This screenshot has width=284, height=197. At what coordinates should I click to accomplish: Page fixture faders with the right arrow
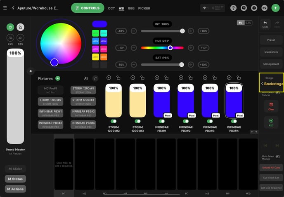point(256,132)
